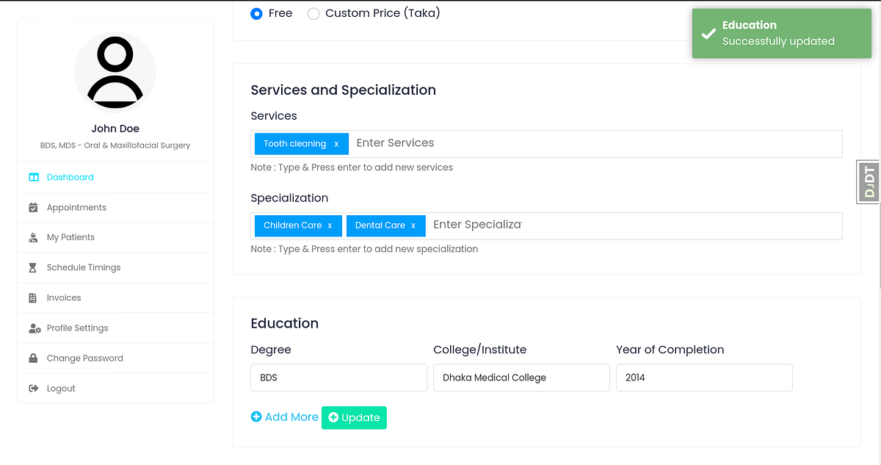
Task: Click the Logout arrow icon
Action: (33, 389)
